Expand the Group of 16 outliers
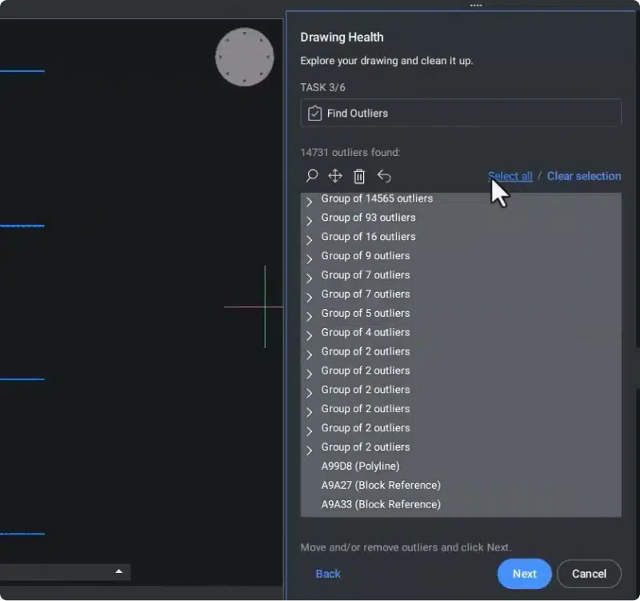This screenshot has height=601, width=640. (310, 240)
